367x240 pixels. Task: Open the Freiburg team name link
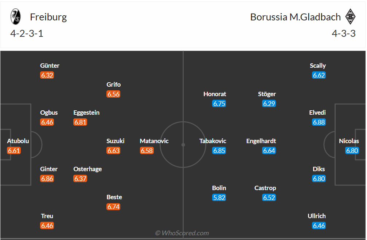[x=48, y=17]
